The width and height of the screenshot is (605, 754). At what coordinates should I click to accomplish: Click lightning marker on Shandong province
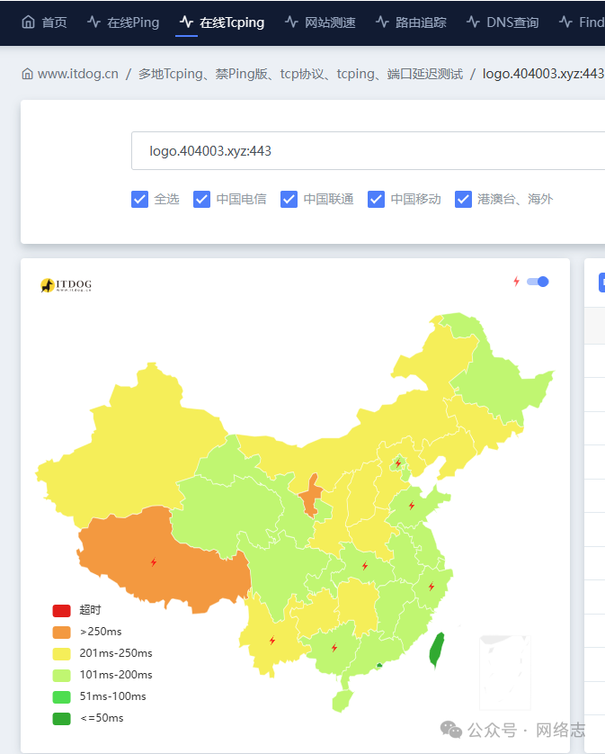tap(412, 506)
